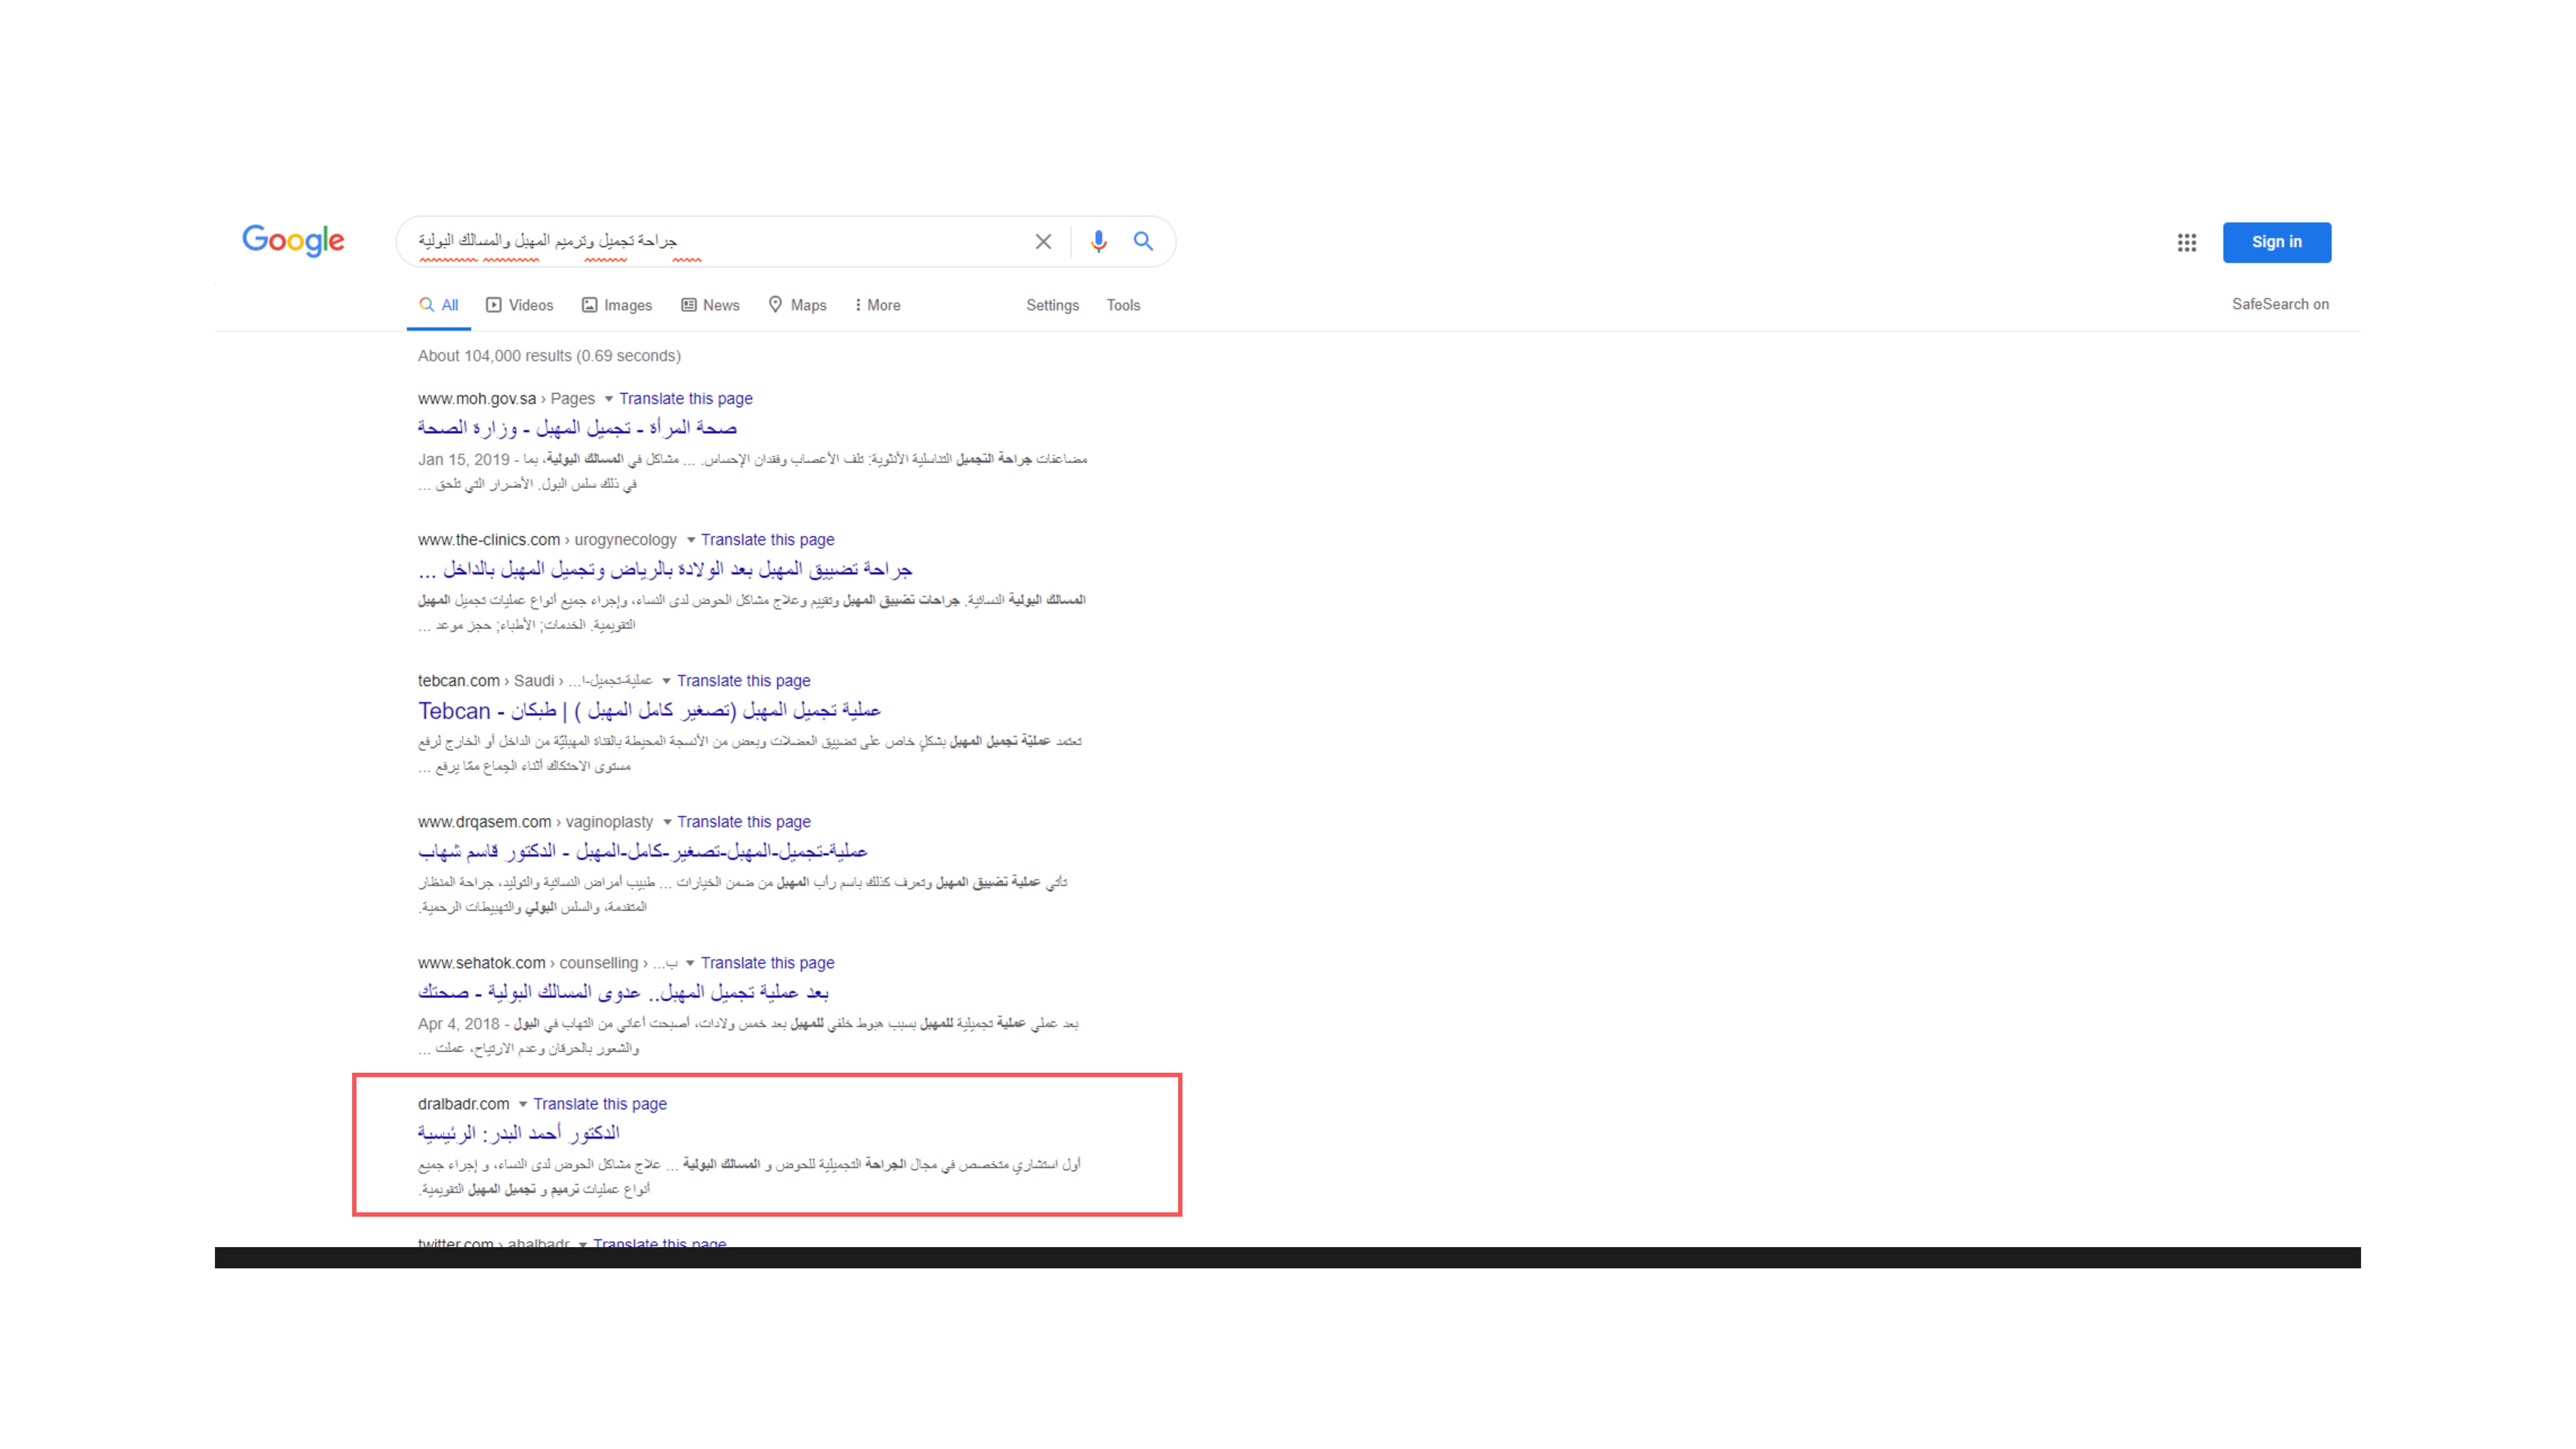Expand the dropdown arrow next to tebcan.com
This screenshot has width=2576, height=1449.
(666, 681)
